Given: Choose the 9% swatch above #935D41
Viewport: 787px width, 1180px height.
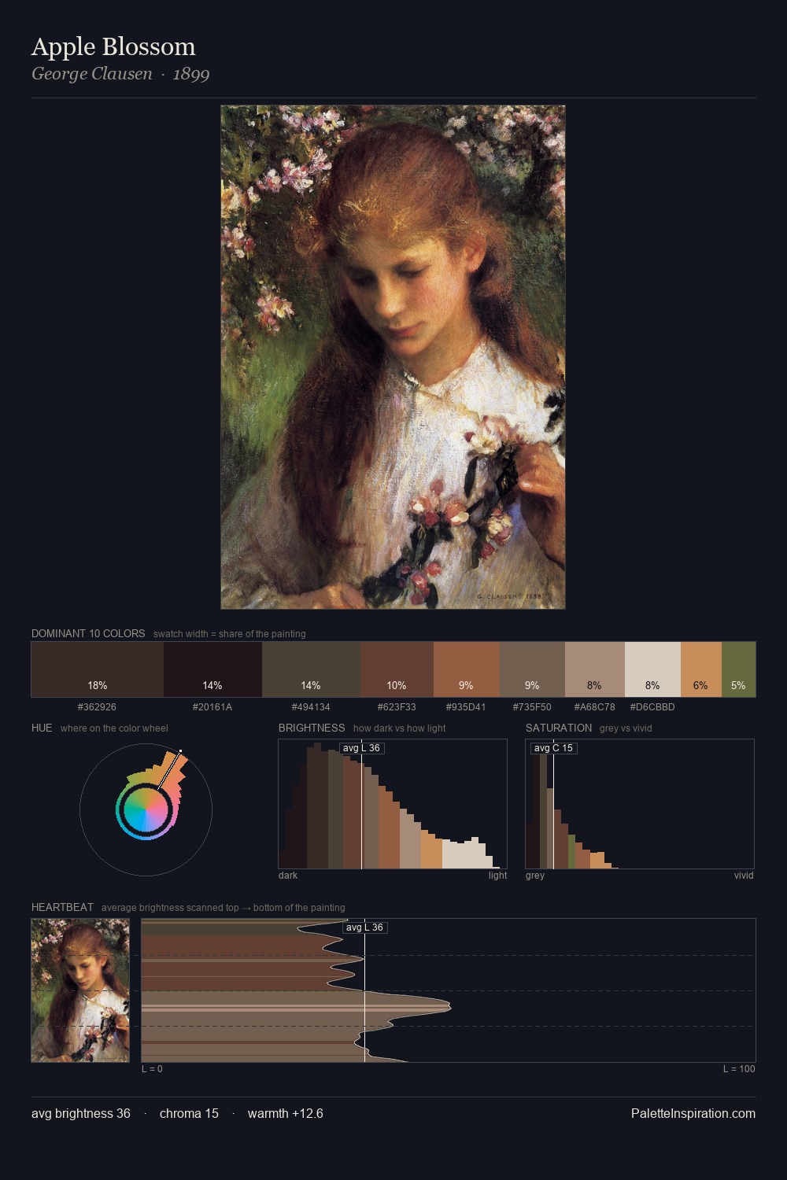Looking at the screenshot, I should (x=467, y=669).
